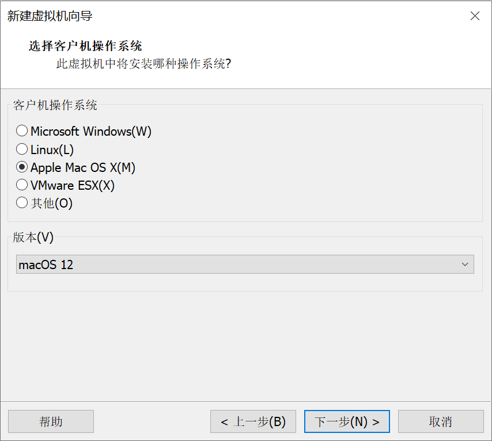Click the 客户机操作系统 group box label
492x441 pixels.
[55, 105]
